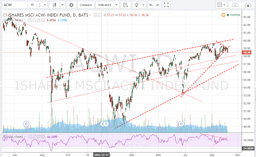Hide the Vol indicator with eye icon
Image resolution: width=256 pixels, height=157 pixels.
click(30, 20)
